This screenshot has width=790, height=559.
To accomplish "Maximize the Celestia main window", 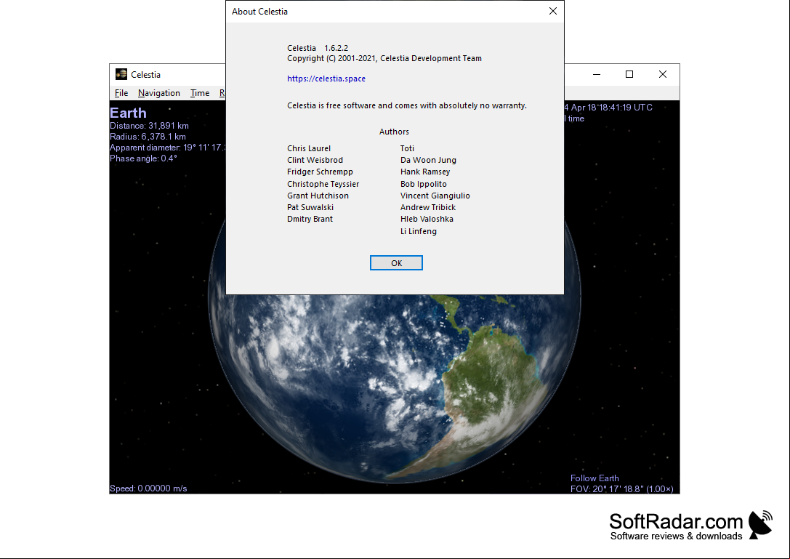I will tap(629, 75).
